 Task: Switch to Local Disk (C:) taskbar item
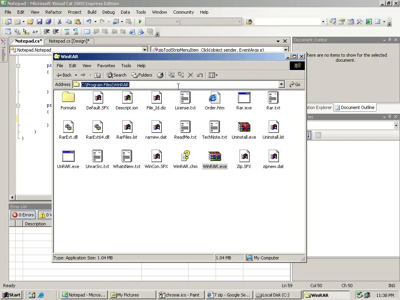[x=278, y=295]
